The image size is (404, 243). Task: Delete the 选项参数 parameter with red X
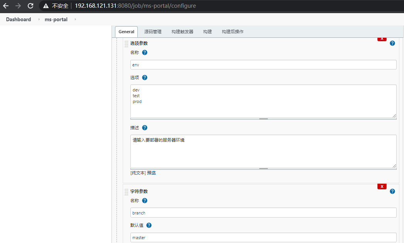pyautogui.click(x=382, y=39)
